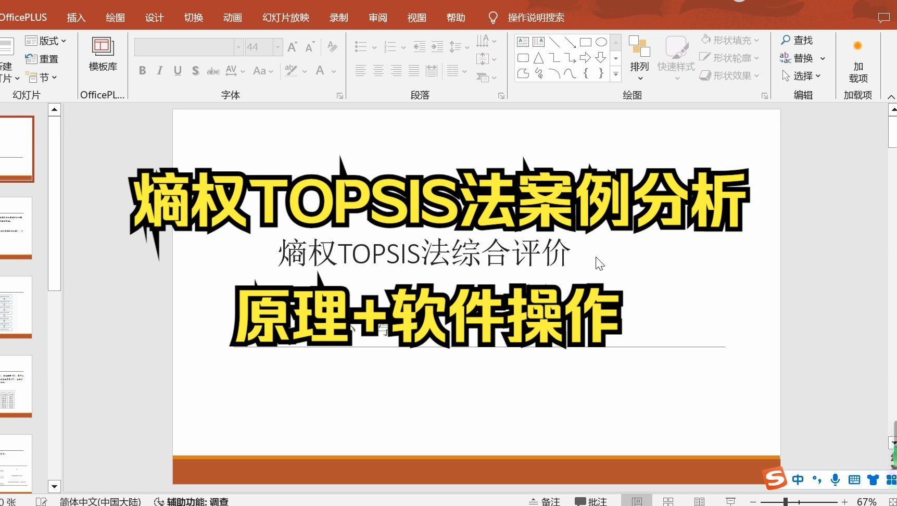The width and height of the screenshot is (897, 506).
Task: Open the font name combo box
Action: [x=188, y=47]
